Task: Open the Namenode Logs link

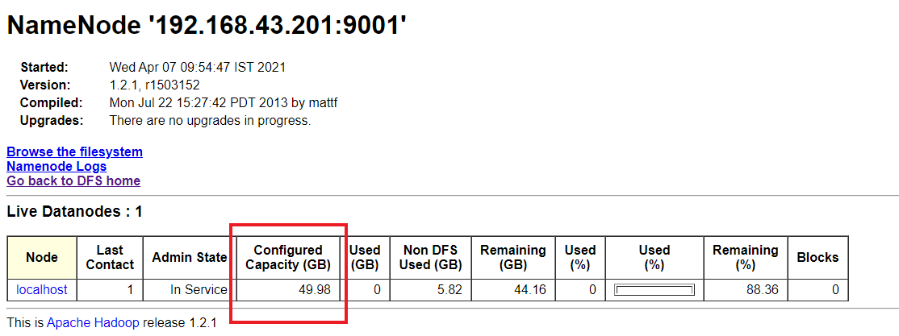Action: [x=56, y=166]
